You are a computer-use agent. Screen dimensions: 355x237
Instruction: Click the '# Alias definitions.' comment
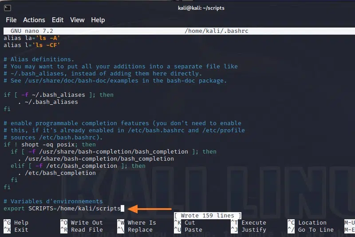[x=39, y=59]
